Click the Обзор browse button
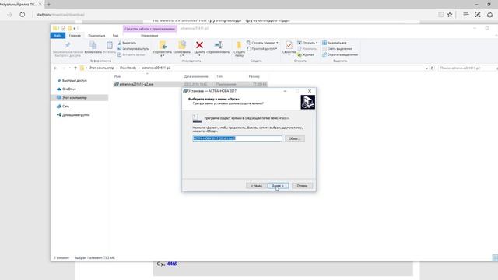498x280 pixels. pyautogui.click(x=294, y=138)
